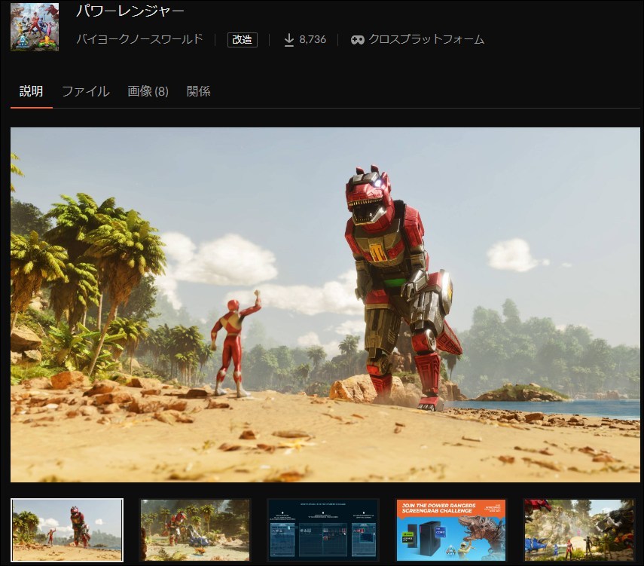Screen dimensions: 644x566
Task: Click the gamepad cross-platform icon
Action: click(357, 40)
